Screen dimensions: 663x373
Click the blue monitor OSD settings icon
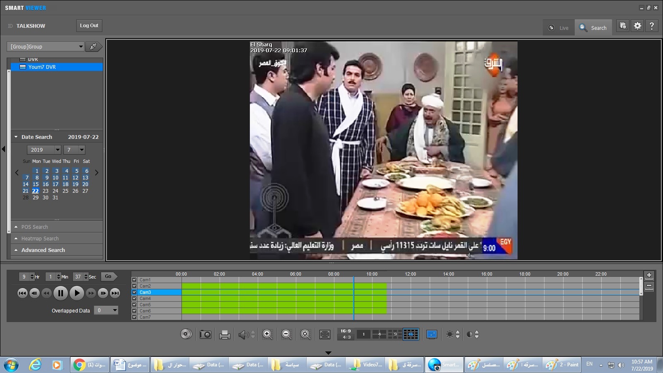431,334
